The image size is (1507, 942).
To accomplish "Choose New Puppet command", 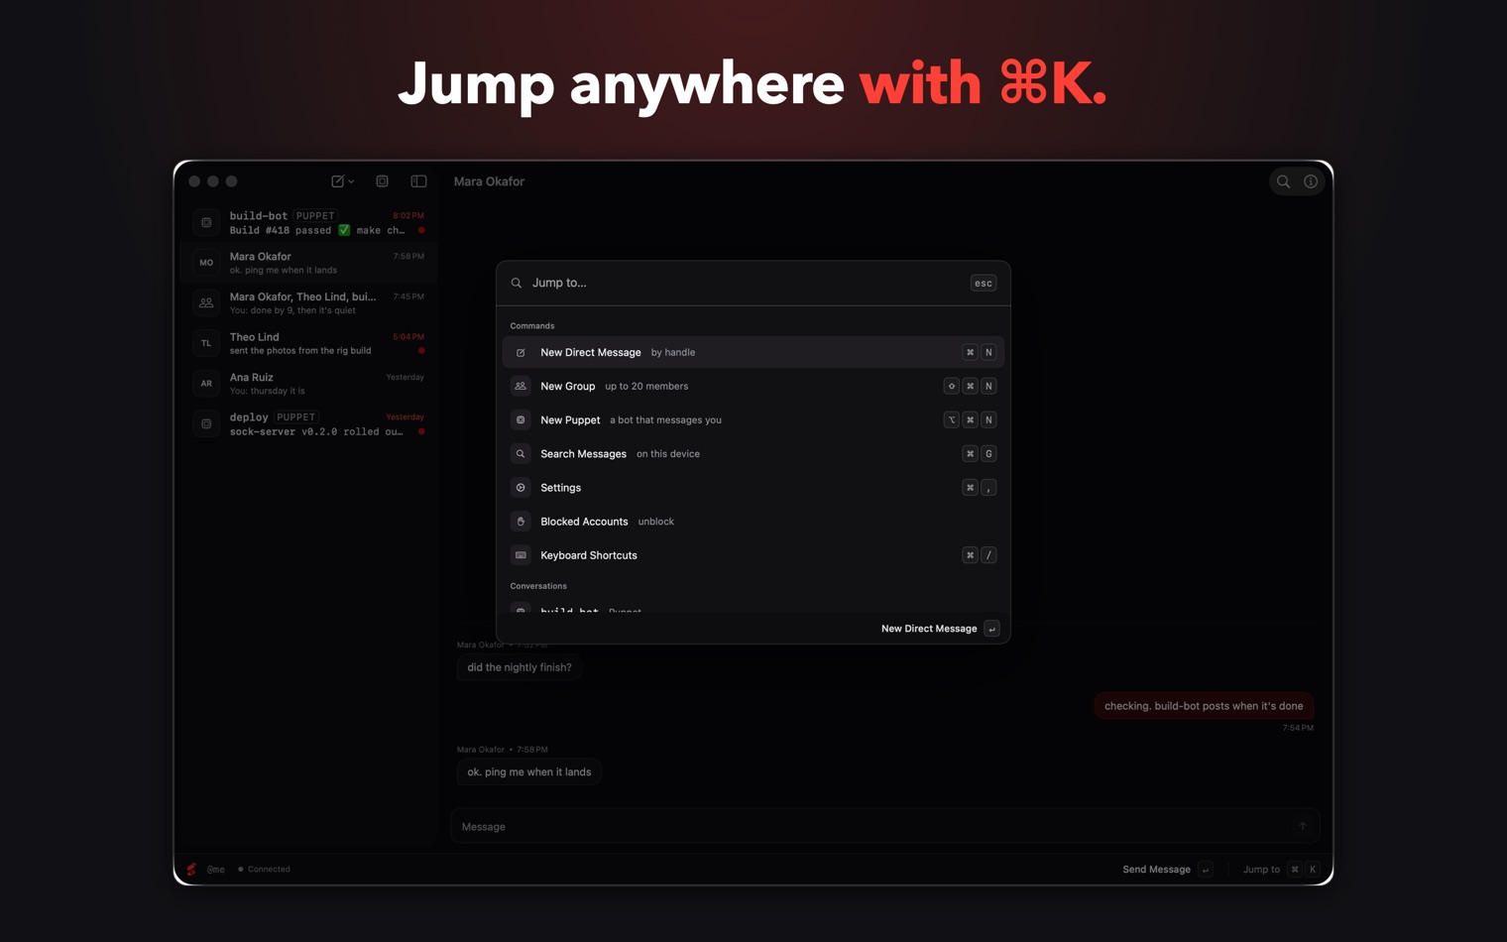I will point(753,419).
